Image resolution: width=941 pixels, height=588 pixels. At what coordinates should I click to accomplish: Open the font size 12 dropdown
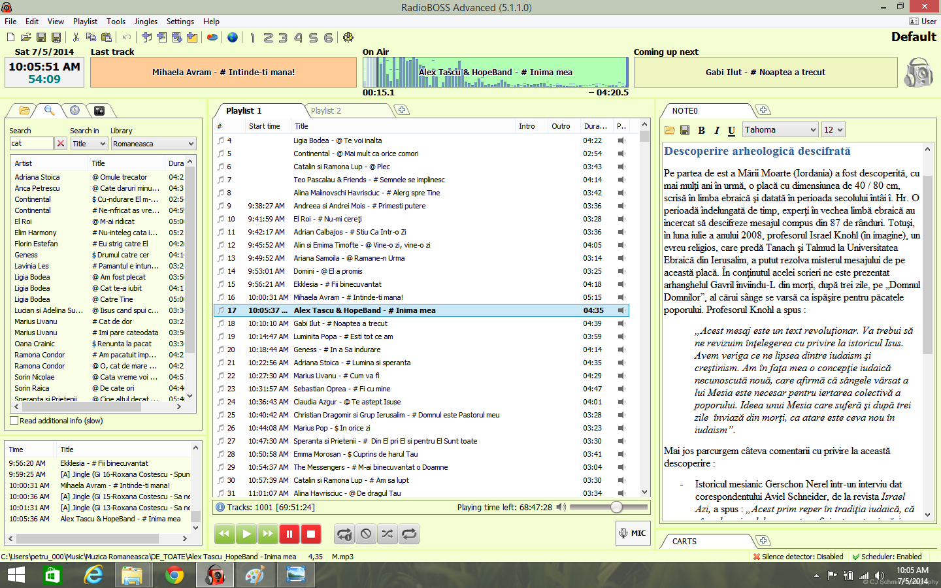coord(833,129)
